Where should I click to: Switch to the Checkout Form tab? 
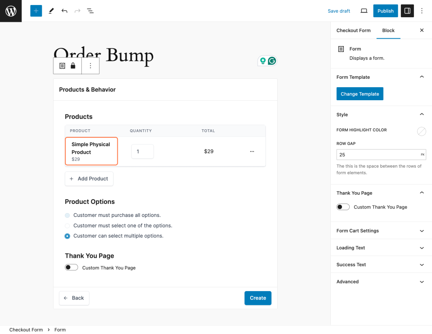[353, 30]
